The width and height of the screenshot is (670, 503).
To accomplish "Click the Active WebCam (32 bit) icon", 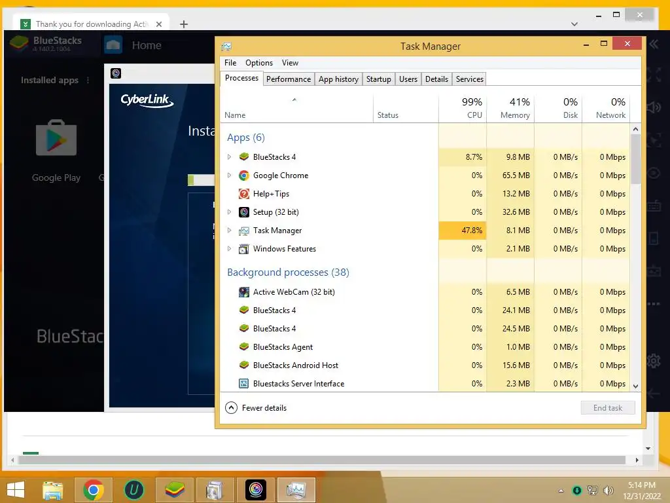I will point(244,292).
